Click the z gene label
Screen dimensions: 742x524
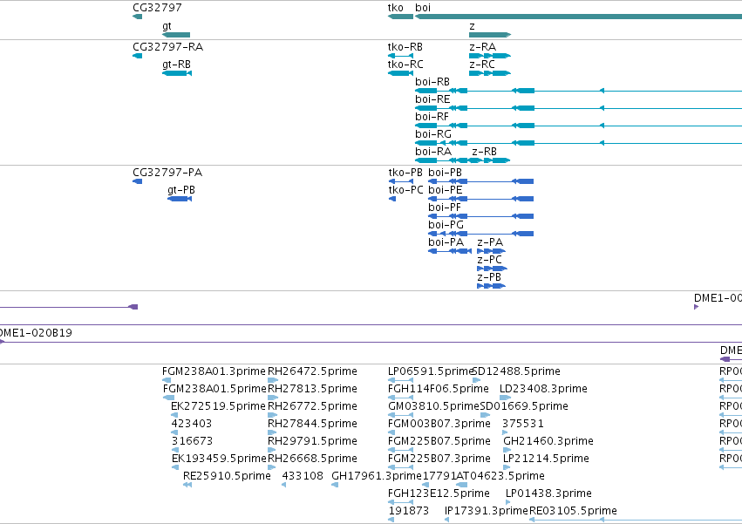pyautogui.click(x=472, y=26)
